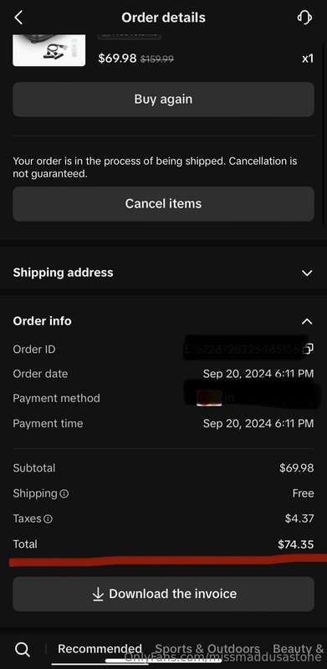Select the Recommended tab
The height and width of the screenshot is (669, 327).
(100, 649)
